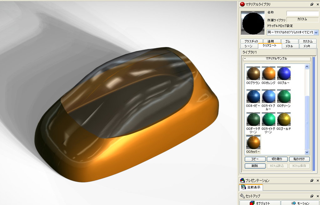Apply the CCライトブルー material sphere
Viewport: 320px width, 205px height.
[x=268, y=97]
